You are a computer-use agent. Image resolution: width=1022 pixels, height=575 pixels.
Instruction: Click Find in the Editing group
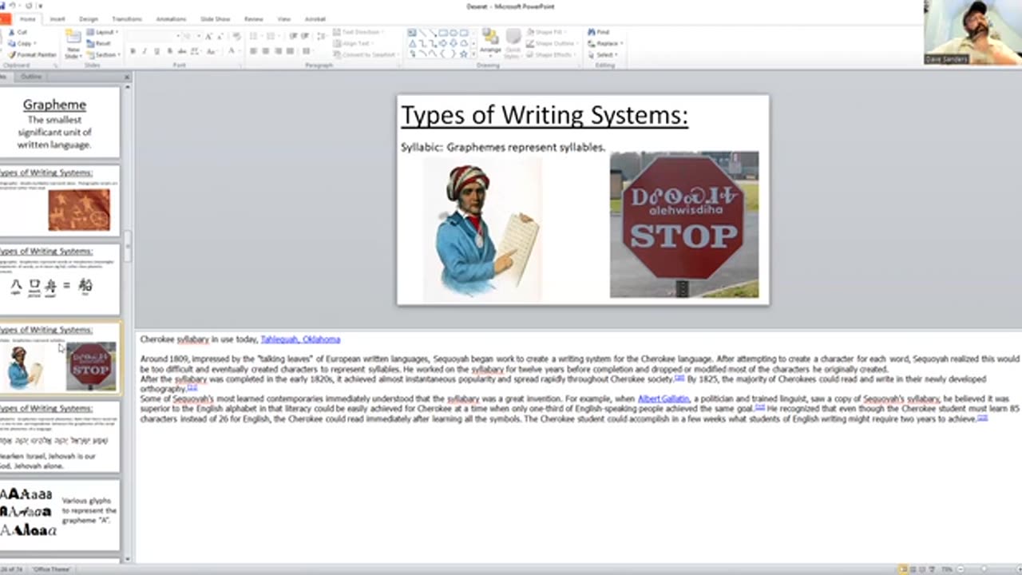point(599,32)
